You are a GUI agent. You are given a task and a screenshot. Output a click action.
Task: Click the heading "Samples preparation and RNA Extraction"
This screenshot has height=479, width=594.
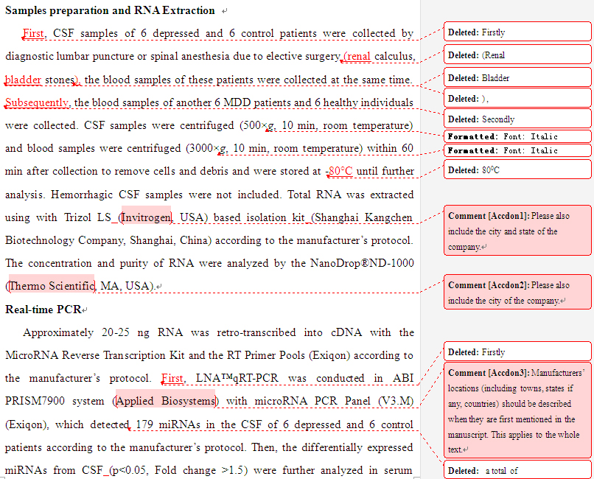[x=107, y=10]
